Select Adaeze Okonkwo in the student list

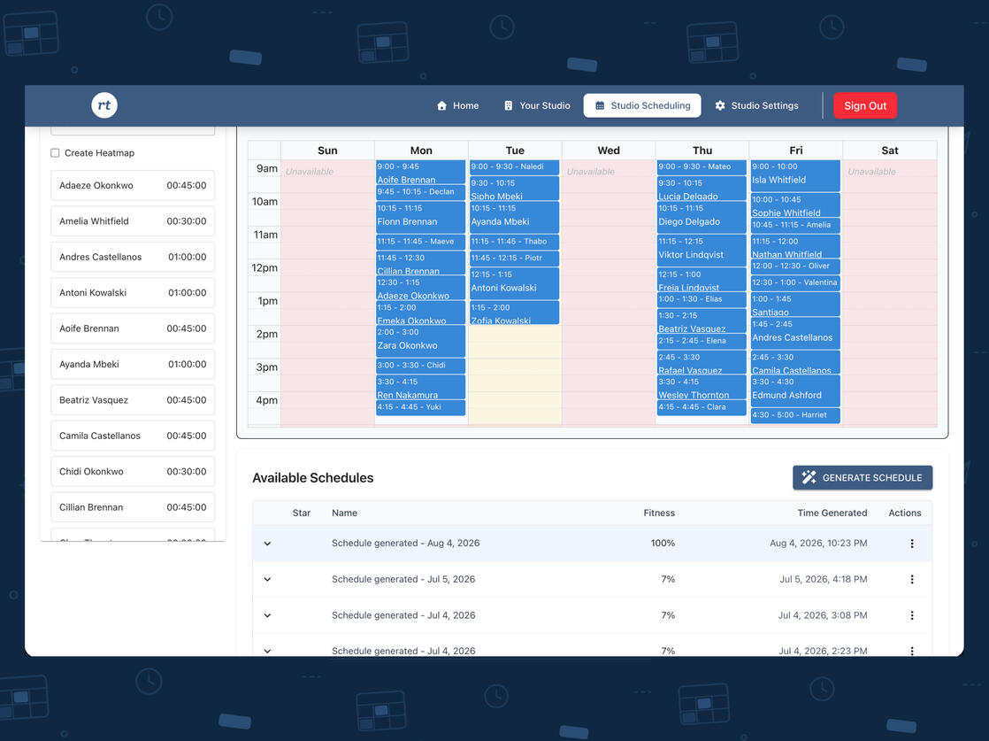click(133, 186)
